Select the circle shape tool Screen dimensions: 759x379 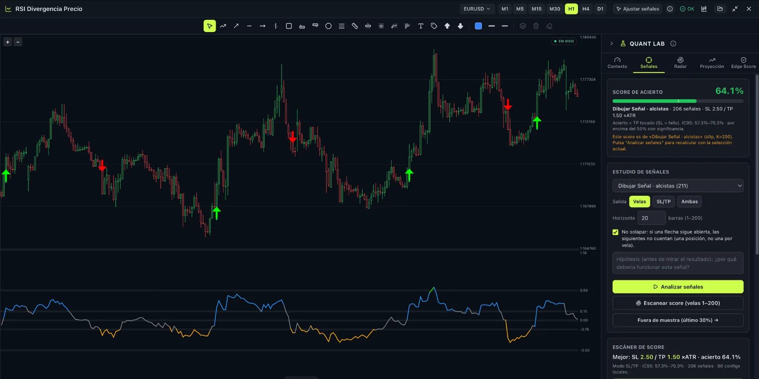pyautogui.click(x=328, y=26)
